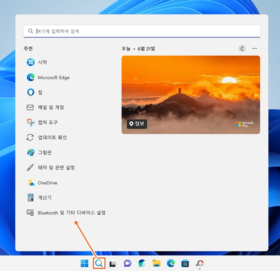Select Bluetooth 및 기타 디바이스 설정 label
Screen dimensions: 280x271
pyautogui.click(x=72, y=213)
